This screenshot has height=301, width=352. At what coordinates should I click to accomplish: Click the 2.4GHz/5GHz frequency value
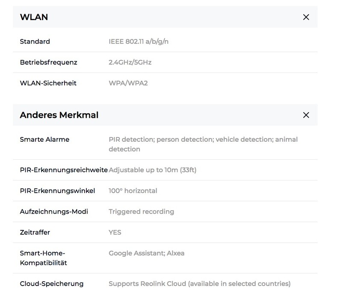(130, 62)
